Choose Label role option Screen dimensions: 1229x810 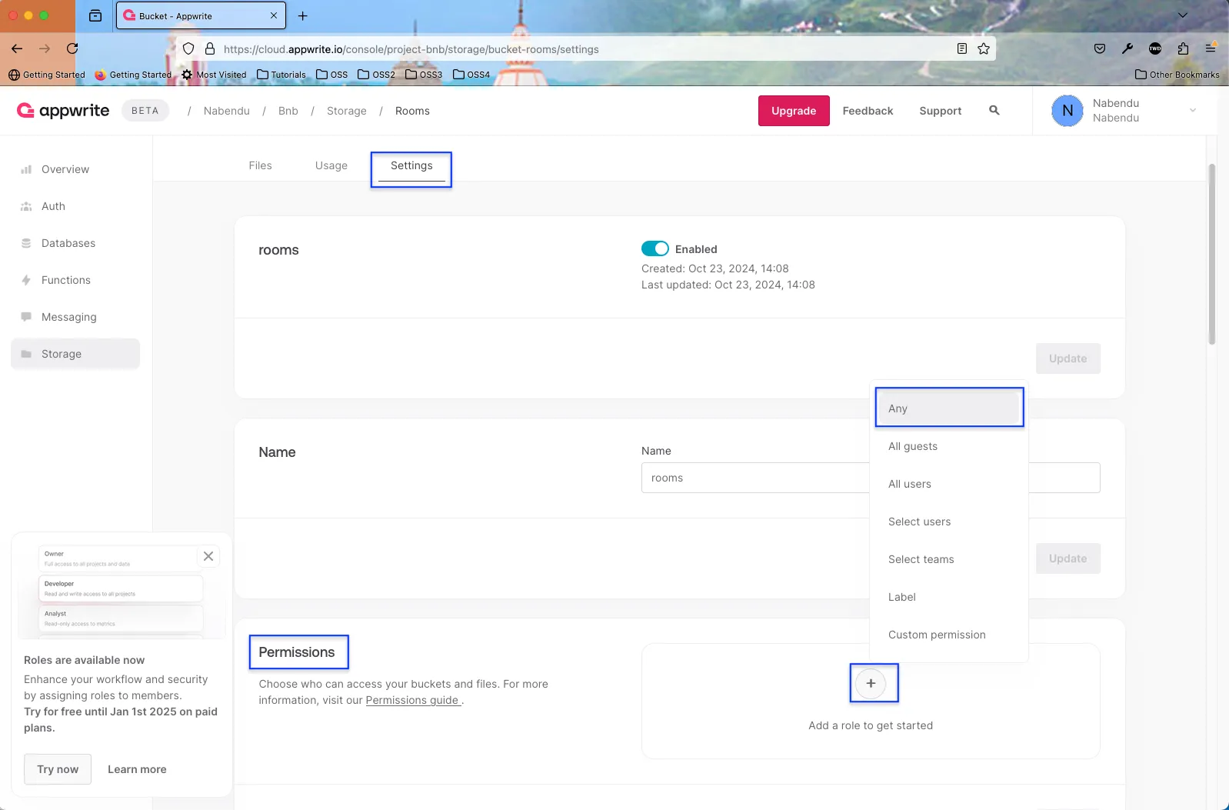(x=949, y=597)
